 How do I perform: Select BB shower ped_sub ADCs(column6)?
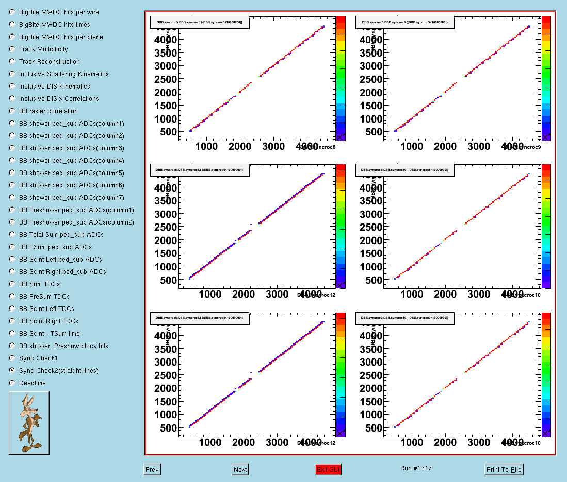pyautogui.click(x=12, y=185)
